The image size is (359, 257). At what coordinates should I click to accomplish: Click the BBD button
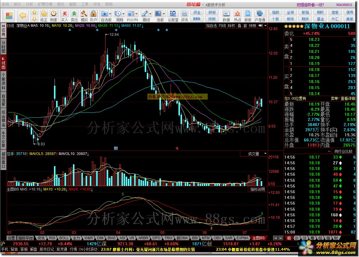point(197,19)
